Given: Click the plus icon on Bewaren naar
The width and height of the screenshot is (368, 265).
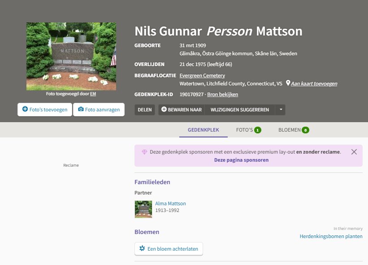Looking at the screenshot, I should click(164, 110).
